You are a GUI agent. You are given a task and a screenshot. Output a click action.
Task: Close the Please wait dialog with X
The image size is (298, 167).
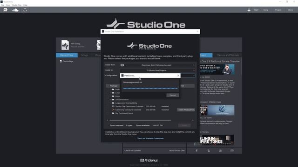click(x=178, y=76)
